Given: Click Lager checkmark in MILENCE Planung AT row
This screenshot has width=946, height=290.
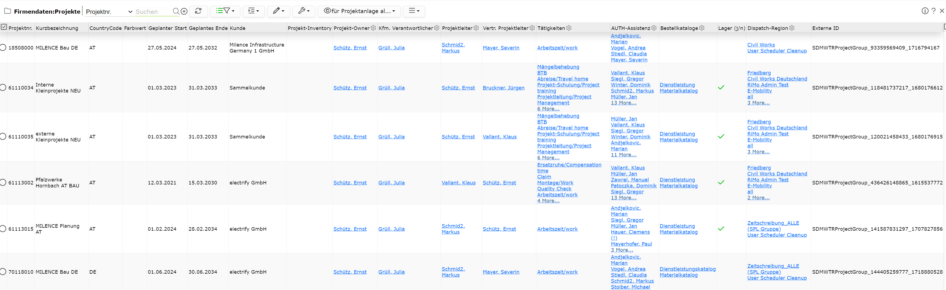Looking at the screenshot, I should [x=721, y=229].
